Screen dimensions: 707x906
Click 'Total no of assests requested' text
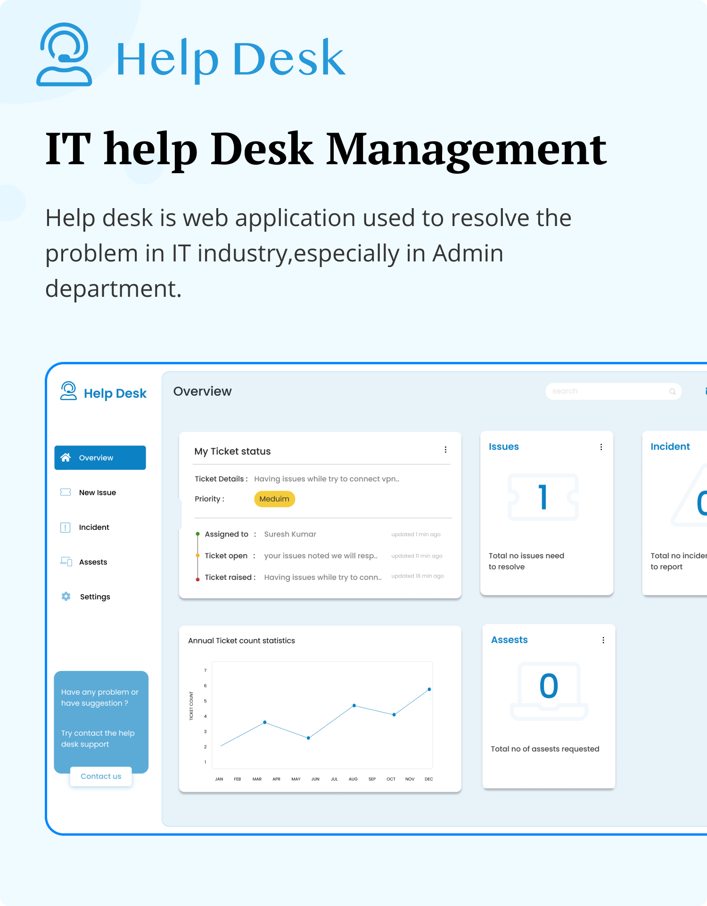pos(545,749)
